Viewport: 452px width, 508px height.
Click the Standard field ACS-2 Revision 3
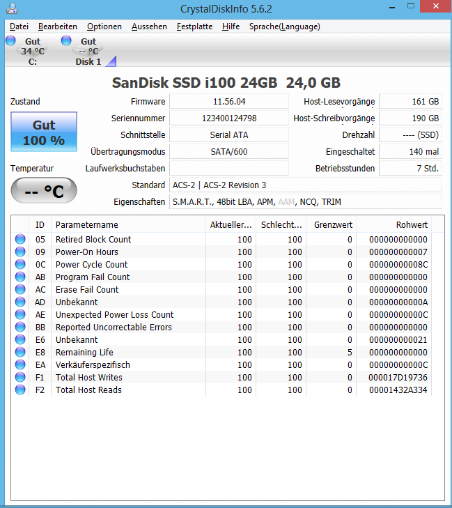point(306,185)
